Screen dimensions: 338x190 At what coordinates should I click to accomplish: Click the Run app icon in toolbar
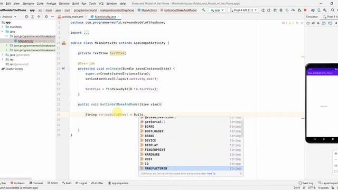click(263, 10)
